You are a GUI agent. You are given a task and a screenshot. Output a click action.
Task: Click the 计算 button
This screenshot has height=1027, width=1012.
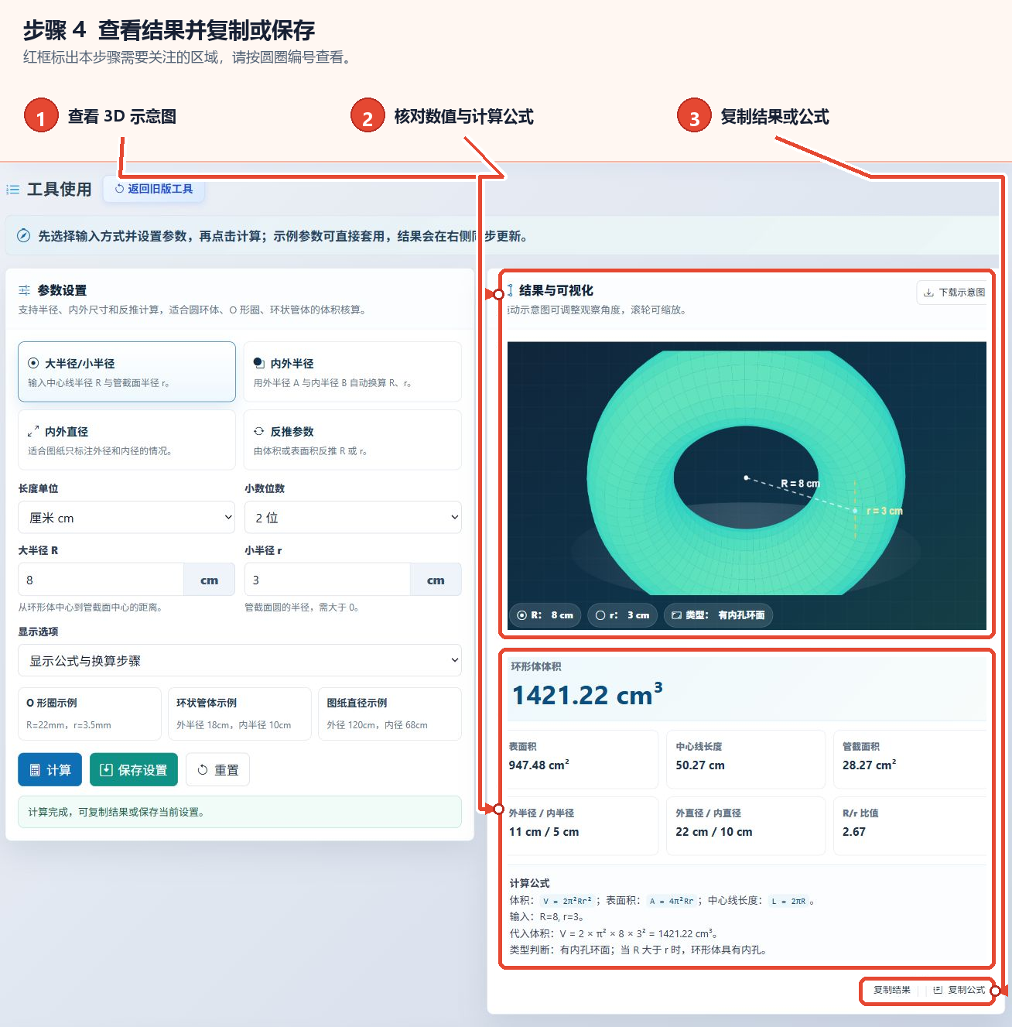(50, 770)
